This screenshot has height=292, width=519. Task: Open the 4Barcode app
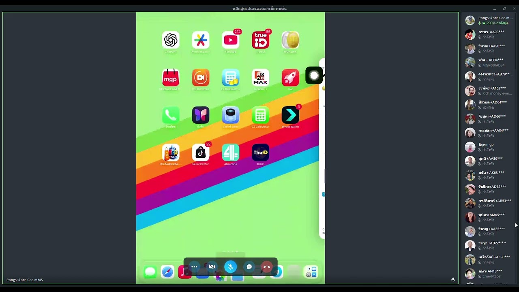[231, 152]
